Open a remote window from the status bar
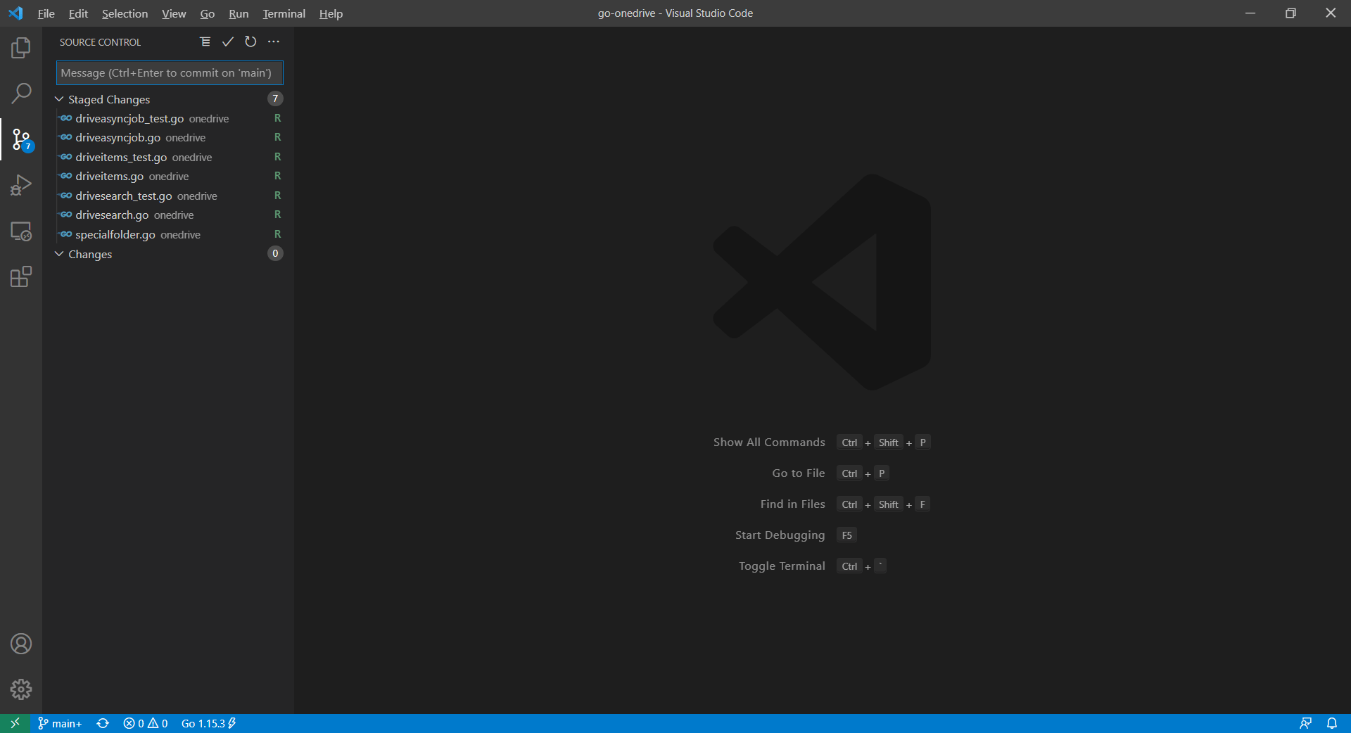The image size is (1351, 733). coord(14,723)
